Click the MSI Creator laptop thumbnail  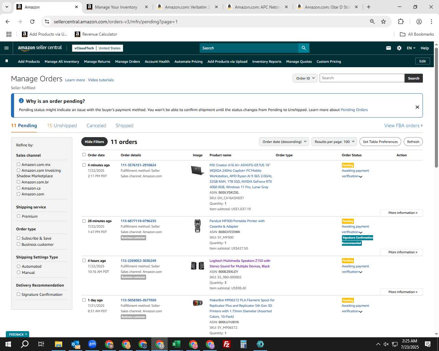[198, 170]
